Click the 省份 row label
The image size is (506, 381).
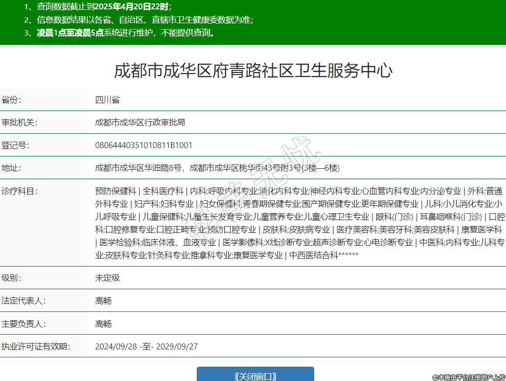[x=12, y=100]
